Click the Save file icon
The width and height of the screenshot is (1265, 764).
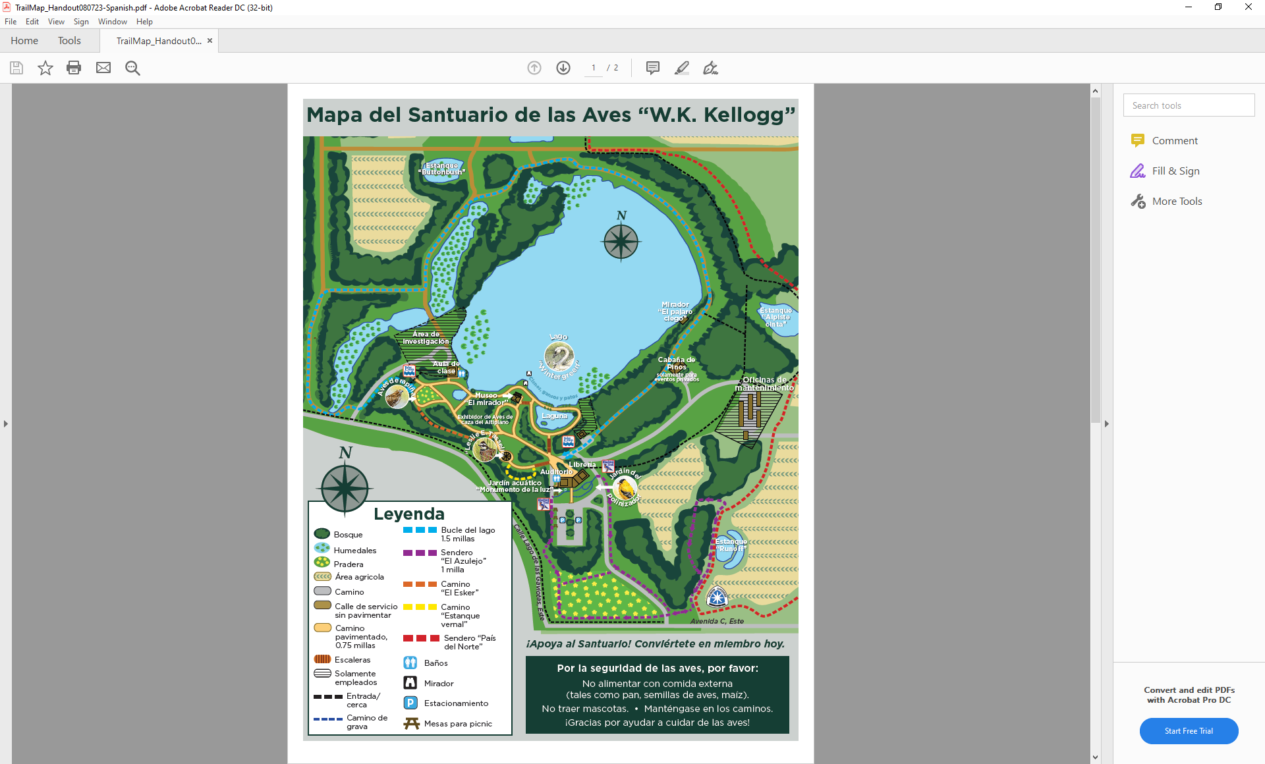click(16, 68)
